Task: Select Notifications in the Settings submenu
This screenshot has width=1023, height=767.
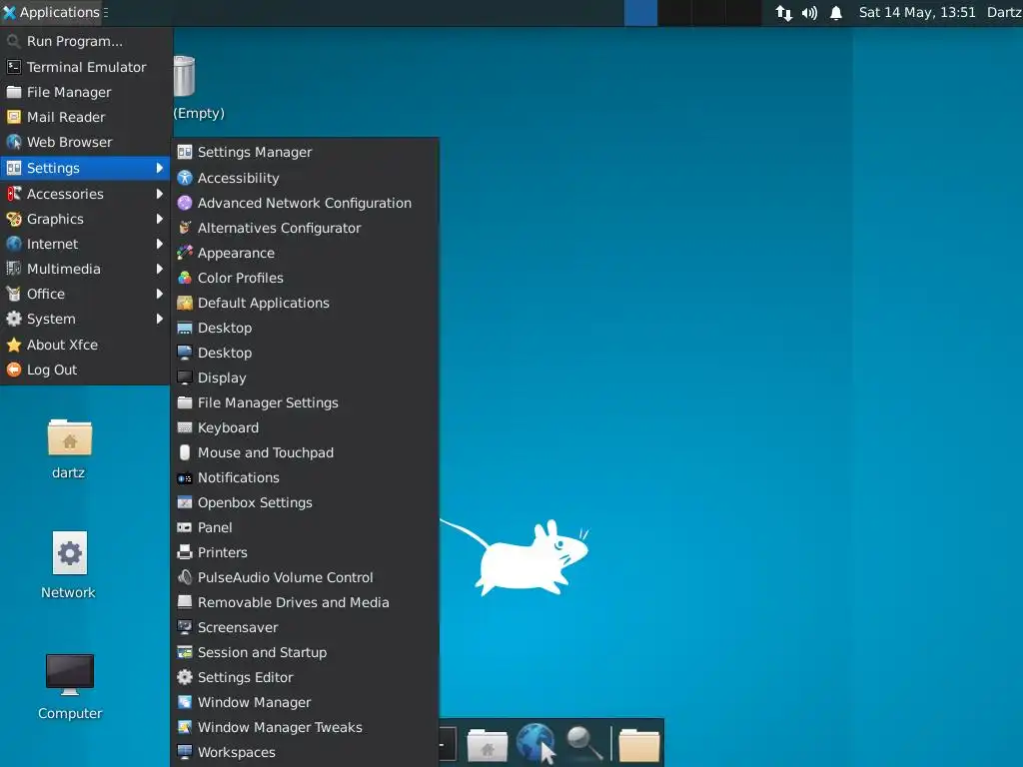Action: coord(305,477)
